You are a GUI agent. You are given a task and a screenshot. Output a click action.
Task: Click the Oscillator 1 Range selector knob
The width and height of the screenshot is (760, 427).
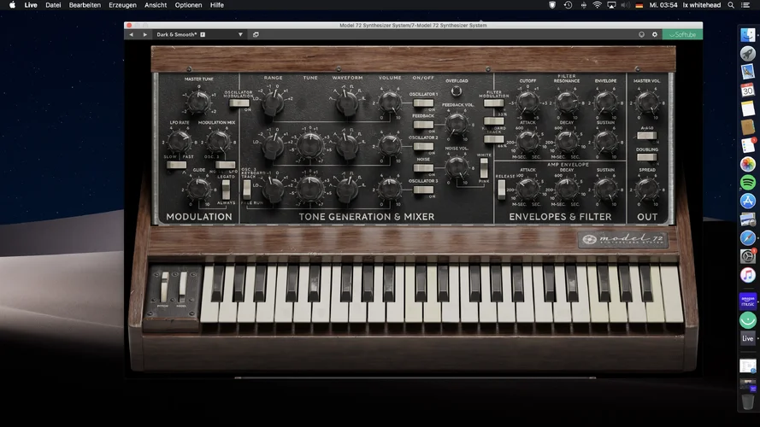(274, 102)
